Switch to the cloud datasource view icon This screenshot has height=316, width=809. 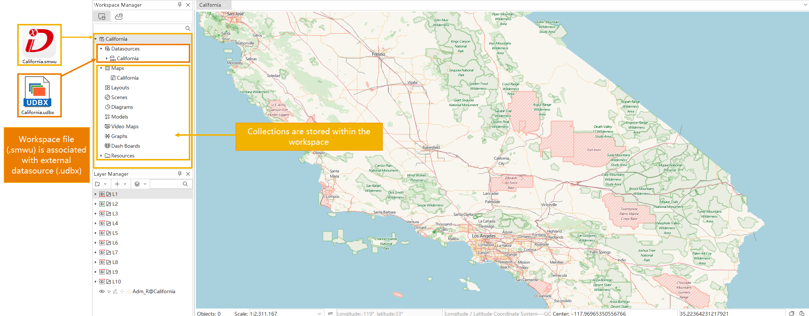[x=119, y=16]
